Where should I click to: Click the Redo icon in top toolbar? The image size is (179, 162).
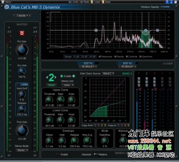81,2
